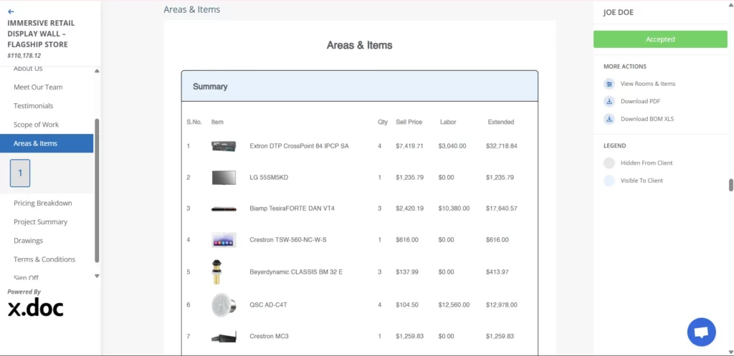
Task: Click the Labor column header
Action: coord(448,122)
